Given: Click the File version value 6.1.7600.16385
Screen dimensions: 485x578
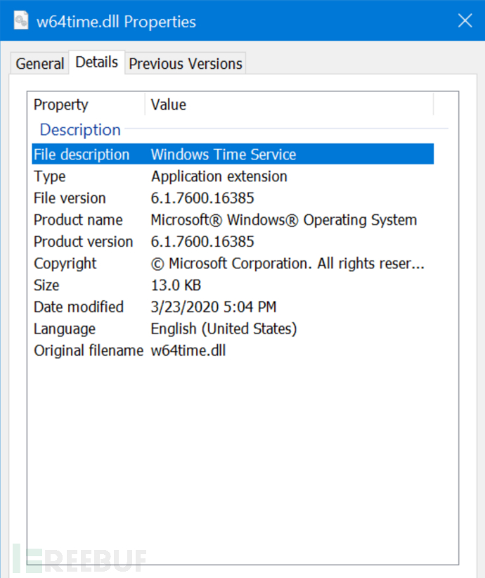Looking at the screenshot, I should (x=202, y=198).
